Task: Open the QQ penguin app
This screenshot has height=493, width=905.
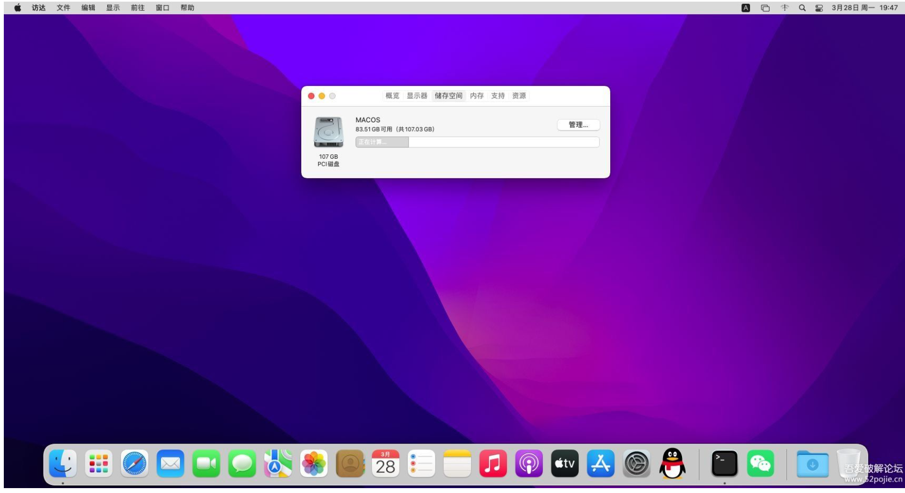Action: point(672,463)
